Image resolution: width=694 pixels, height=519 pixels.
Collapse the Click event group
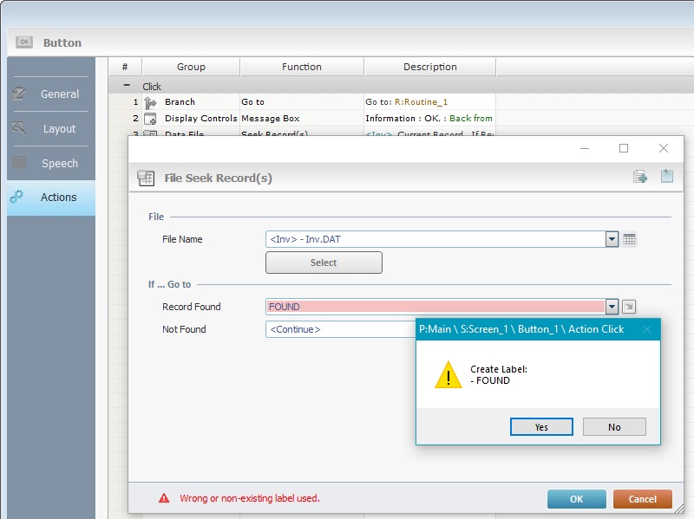coord(127,86)
